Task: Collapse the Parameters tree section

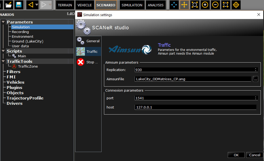Action: [x=3, y=22]
